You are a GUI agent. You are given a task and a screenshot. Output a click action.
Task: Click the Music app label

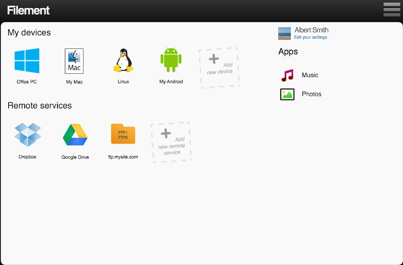(x=310, y=75)
